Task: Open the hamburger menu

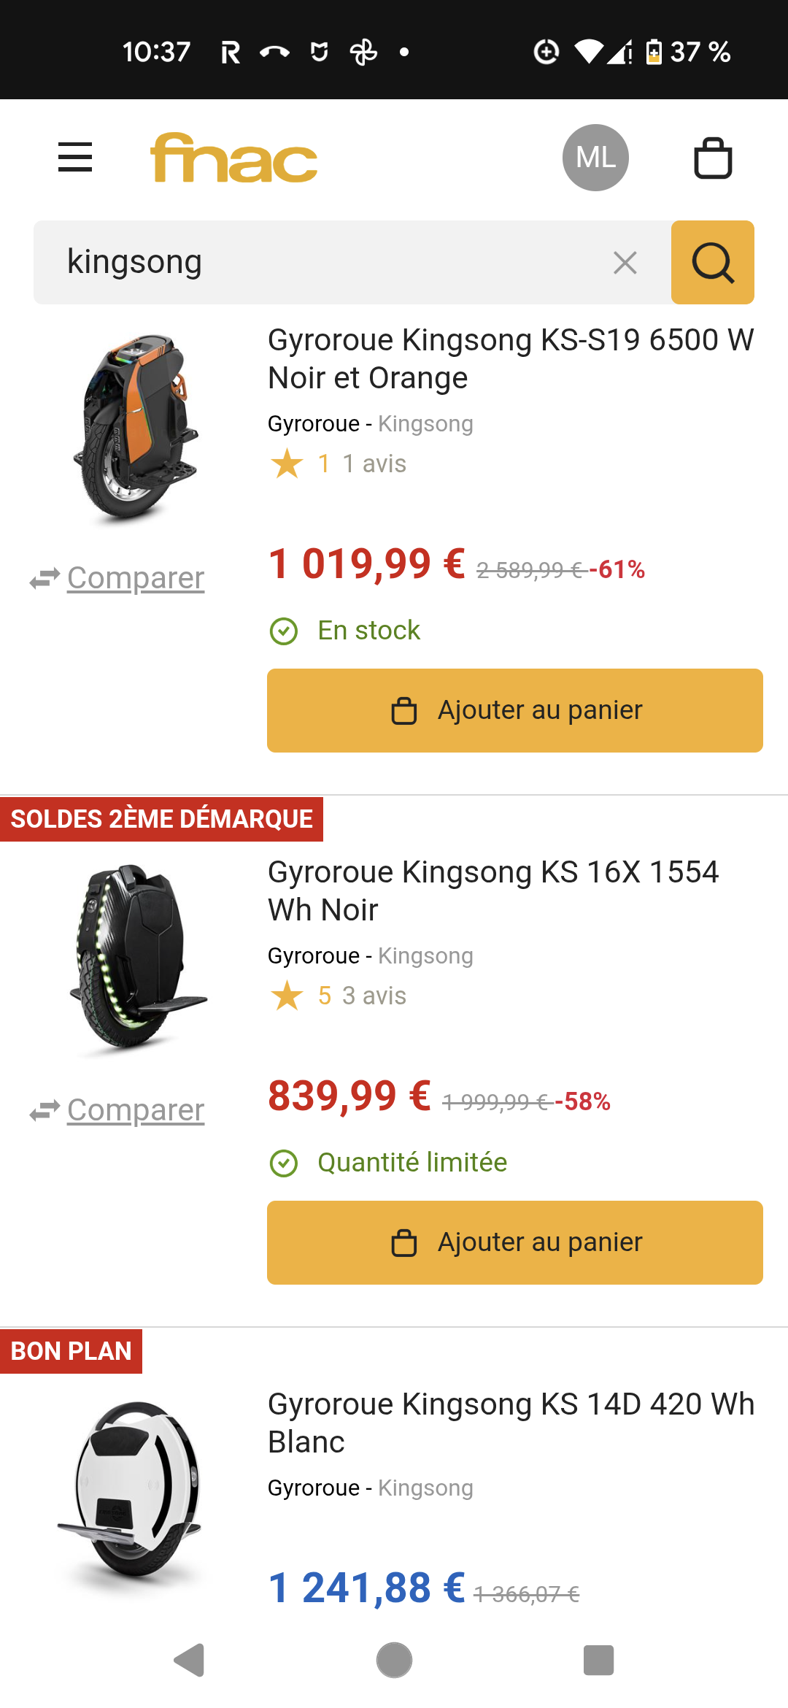Action: point(75,158)
